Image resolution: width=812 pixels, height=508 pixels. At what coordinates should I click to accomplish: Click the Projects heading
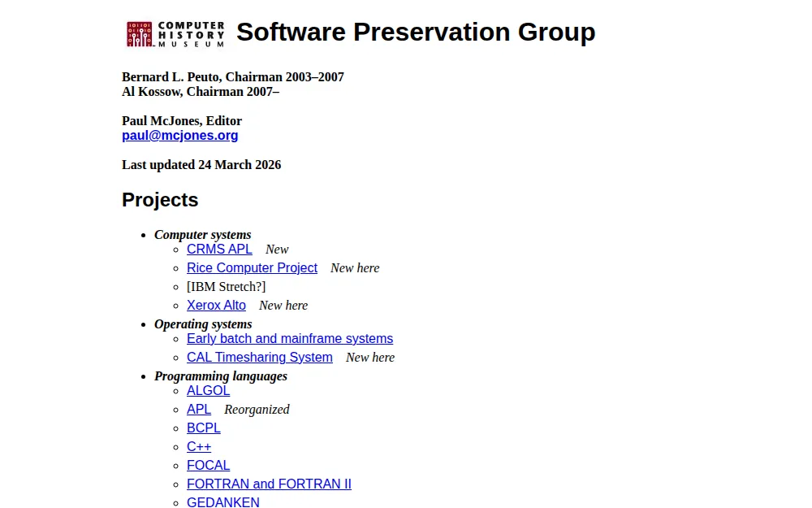pyautogui.click(x=160, y=200)
